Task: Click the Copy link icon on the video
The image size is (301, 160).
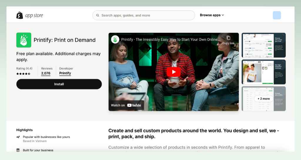Action: coord(228,38)
